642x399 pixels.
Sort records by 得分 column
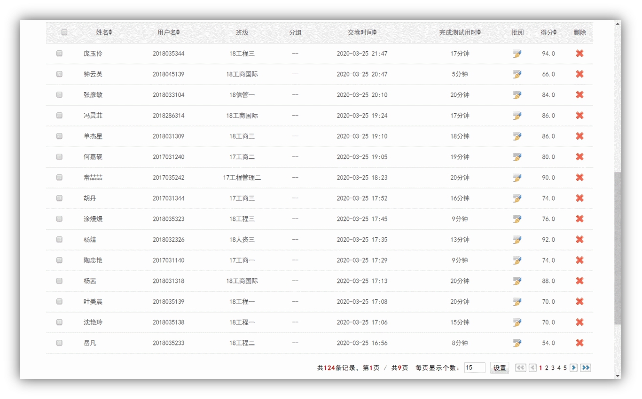548,32
